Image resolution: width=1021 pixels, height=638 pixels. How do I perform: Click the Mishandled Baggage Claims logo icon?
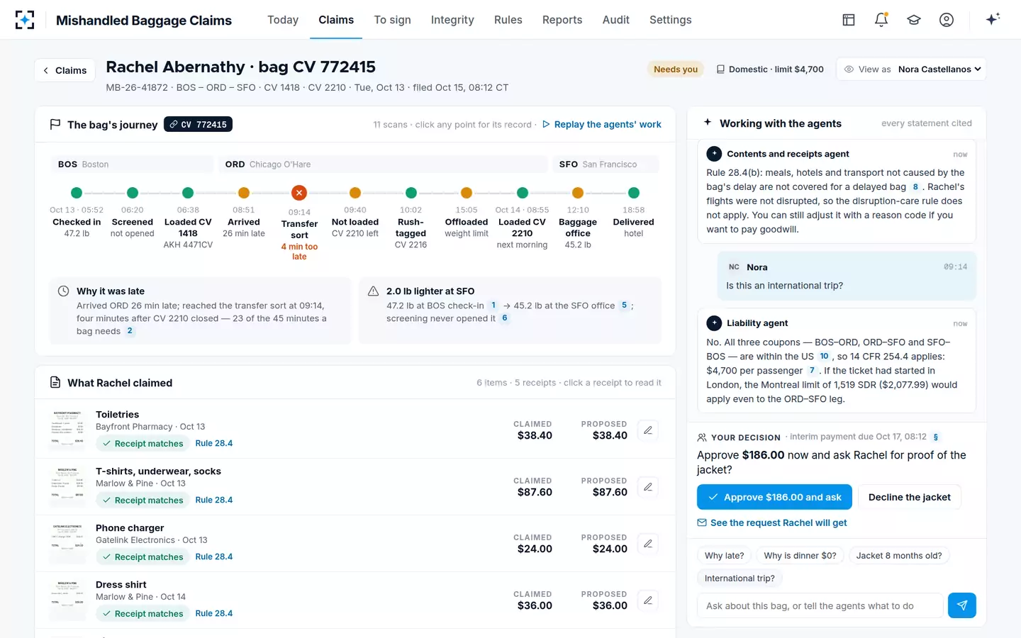(25, 20)
